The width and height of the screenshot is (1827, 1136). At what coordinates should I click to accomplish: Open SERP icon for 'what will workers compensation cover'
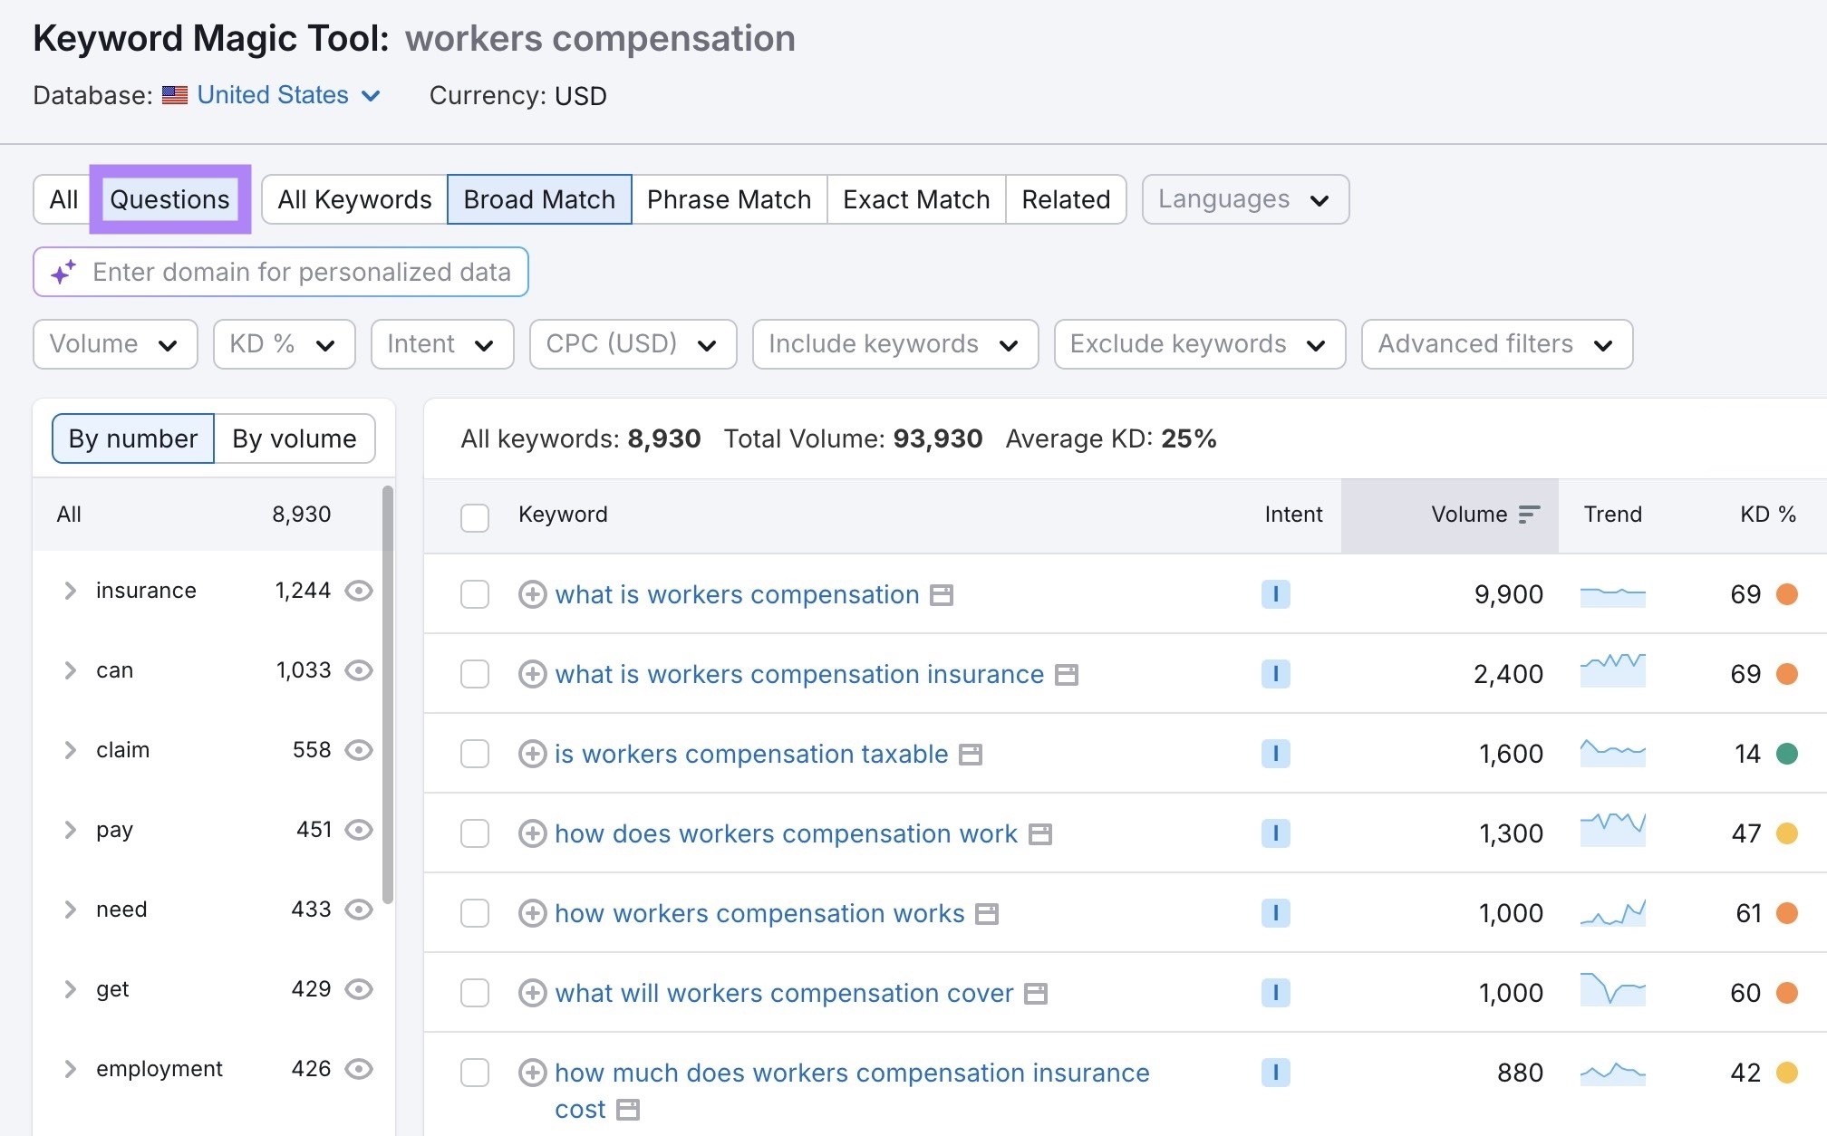1036,994
